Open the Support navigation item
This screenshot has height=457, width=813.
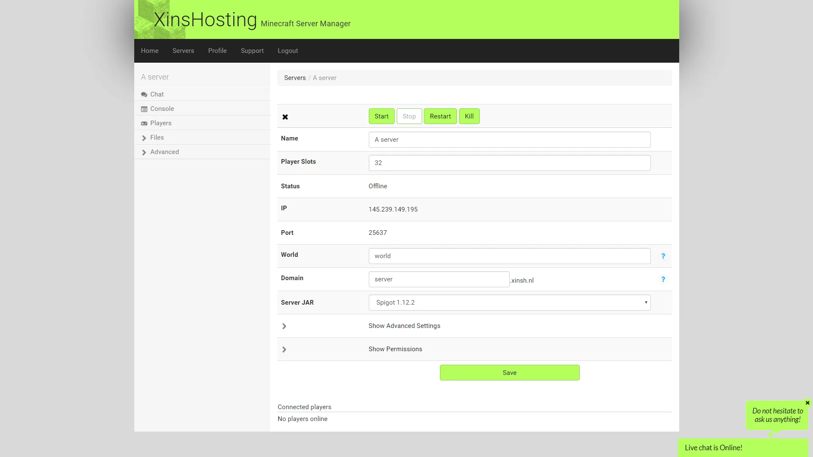(252, 51)
